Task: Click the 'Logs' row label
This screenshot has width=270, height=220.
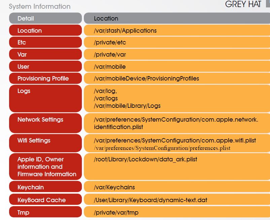Action: [x=45, y=98]
